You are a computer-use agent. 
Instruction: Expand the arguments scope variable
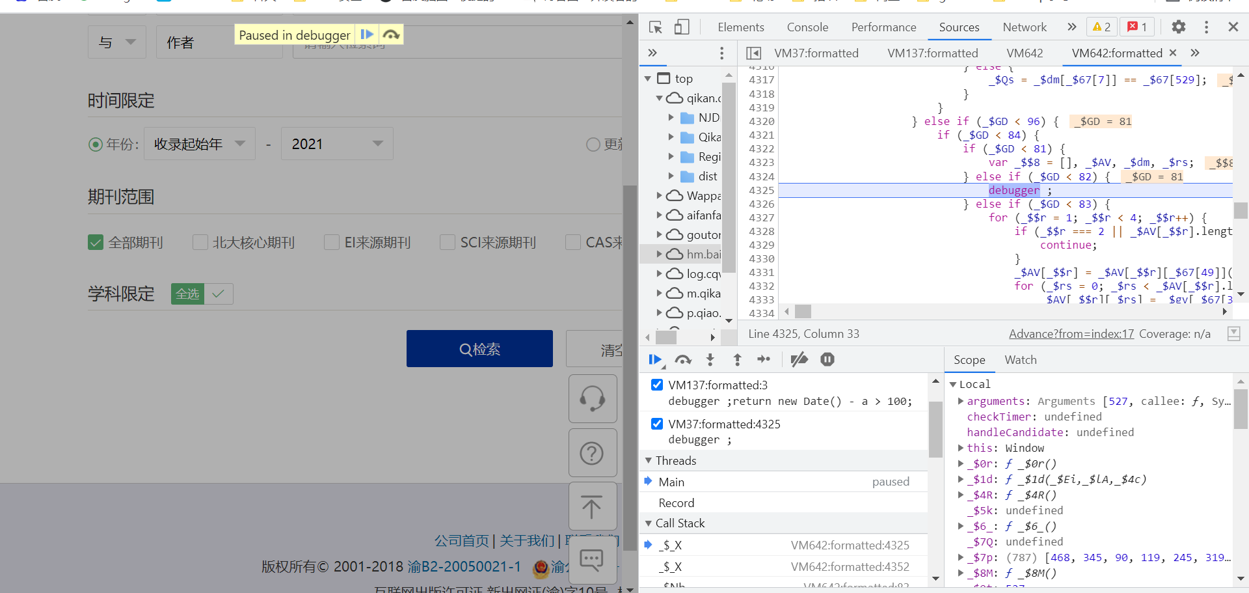(961, 402)
